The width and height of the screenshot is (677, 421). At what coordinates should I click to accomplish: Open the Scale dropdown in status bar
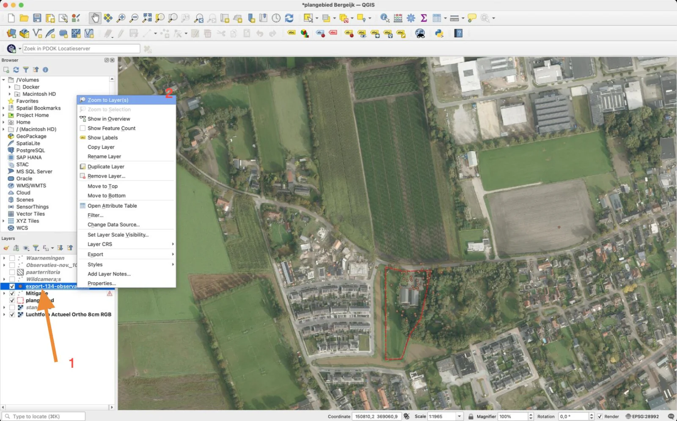[x=459, y=416]
